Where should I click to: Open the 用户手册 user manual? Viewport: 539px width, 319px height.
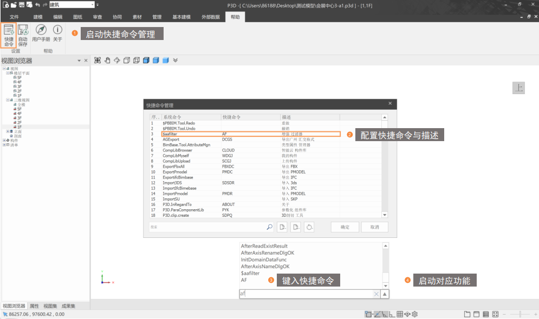click(x=41, y=33)
